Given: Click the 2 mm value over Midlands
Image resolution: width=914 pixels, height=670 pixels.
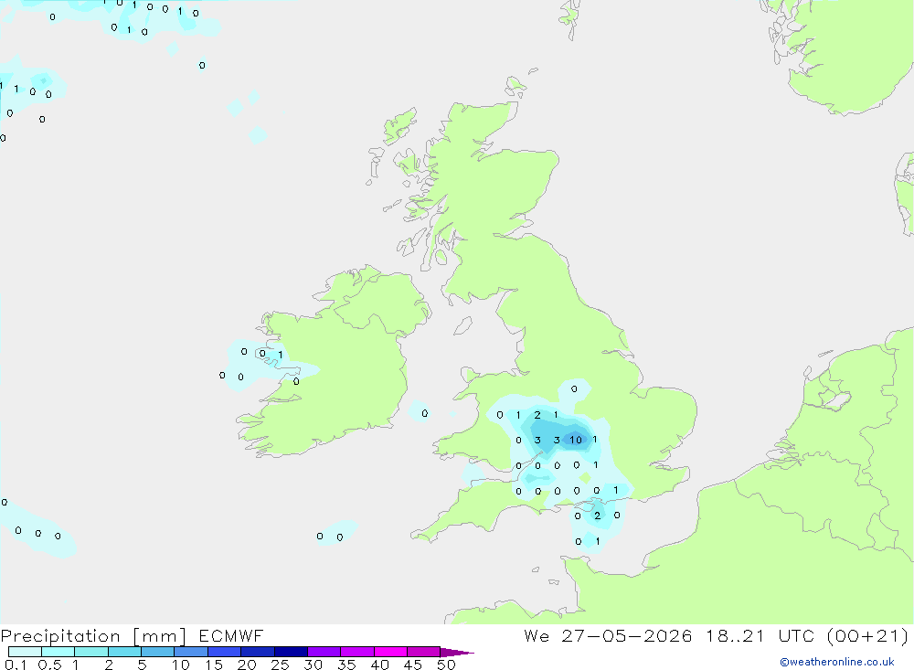Looking at the screenshot, I should (x=537, y=415).
